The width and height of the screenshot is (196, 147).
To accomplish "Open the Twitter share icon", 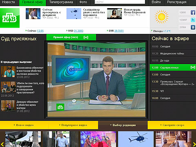I will click(x=193, y=20).
